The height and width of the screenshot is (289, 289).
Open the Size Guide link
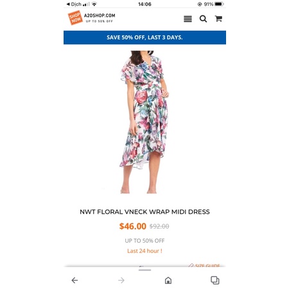(204, 266)
